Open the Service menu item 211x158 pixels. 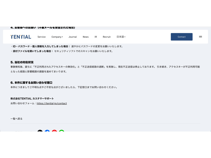[x=41, y=37]
